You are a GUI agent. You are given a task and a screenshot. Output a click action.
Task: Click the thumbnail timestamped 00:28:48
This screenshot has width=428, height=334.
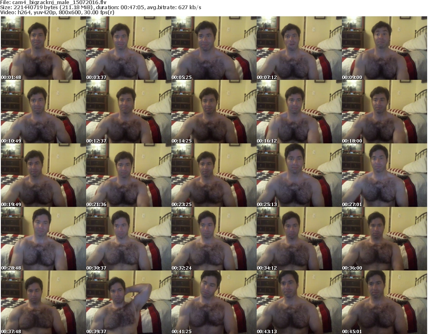43,239
